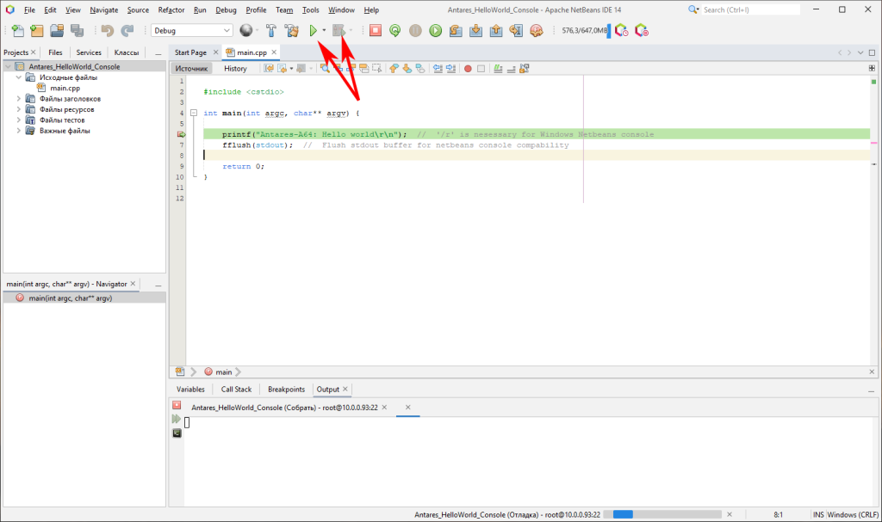The image size is (882, 522).
Task: Open the Profile menu
Action: tap(256, 10)
